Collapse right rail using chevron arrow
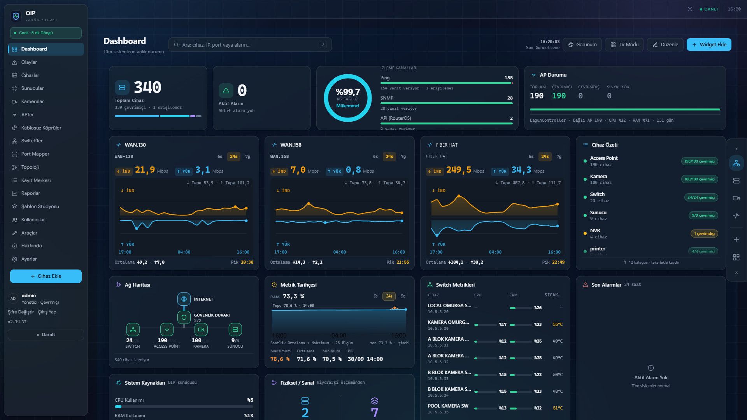Screen dimensions: 747x420 point(736,149)
